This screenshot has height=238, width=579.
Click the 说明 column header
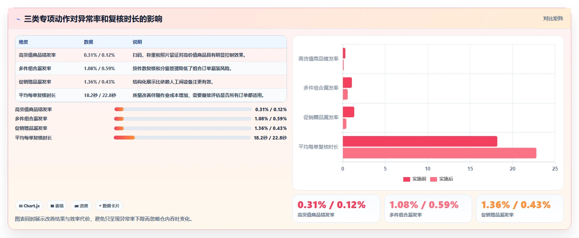click(x=137, y=42)
